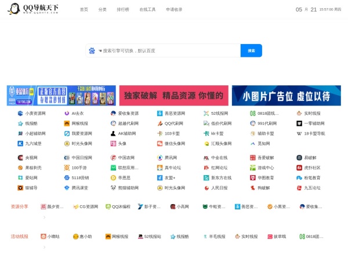Open the 分类 nav item

[102, 9]
